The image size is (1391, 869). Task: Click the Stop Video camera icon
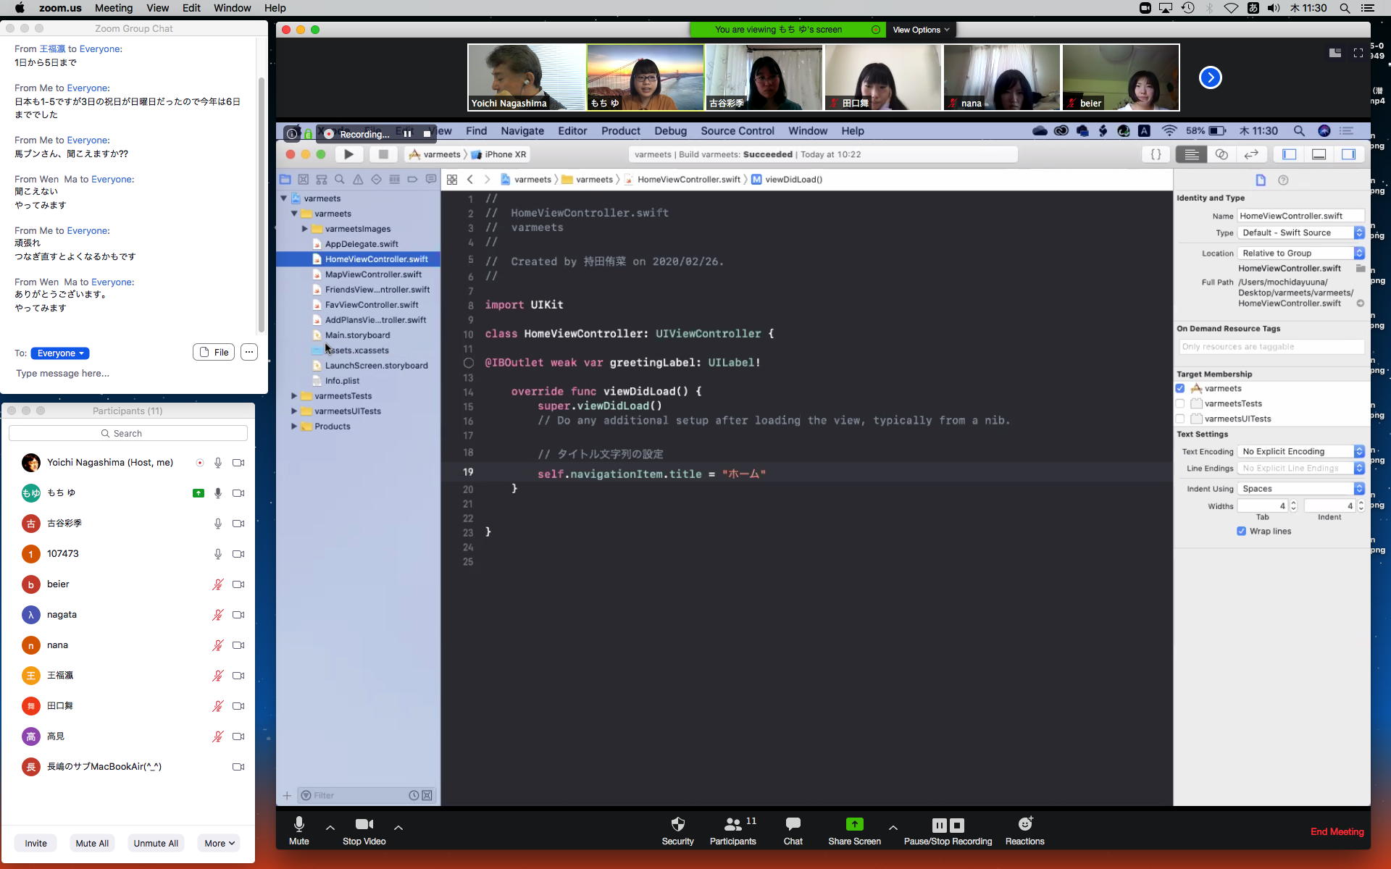point(364,824)
